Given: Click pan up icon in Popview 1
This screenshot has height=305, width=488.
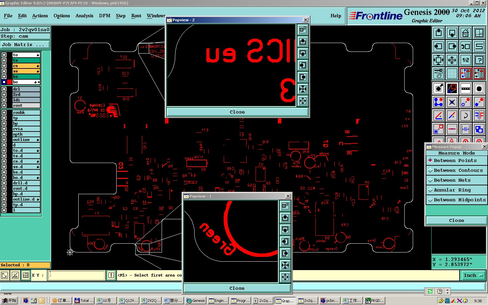Looking at the screenshot, I should pos(285,218).
